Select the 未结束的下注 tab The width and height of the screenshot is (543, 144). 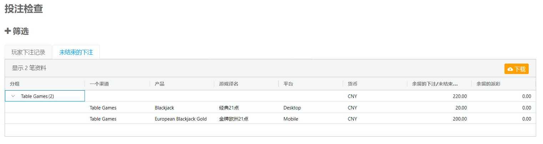point(76,52)
